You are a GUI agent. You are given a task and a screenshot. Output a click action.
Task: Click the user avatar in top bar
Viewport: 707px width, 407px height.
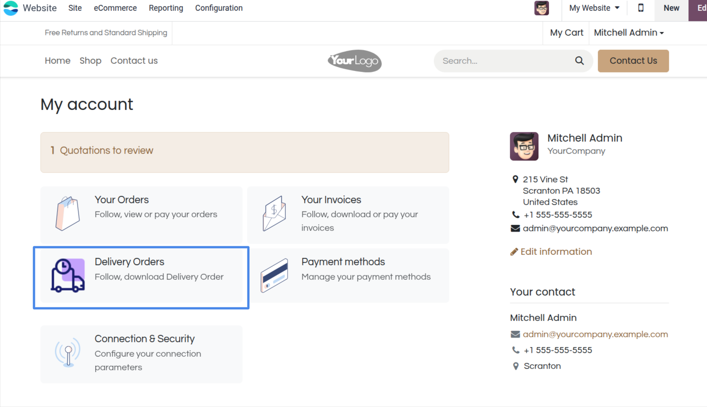pos(542,8)
